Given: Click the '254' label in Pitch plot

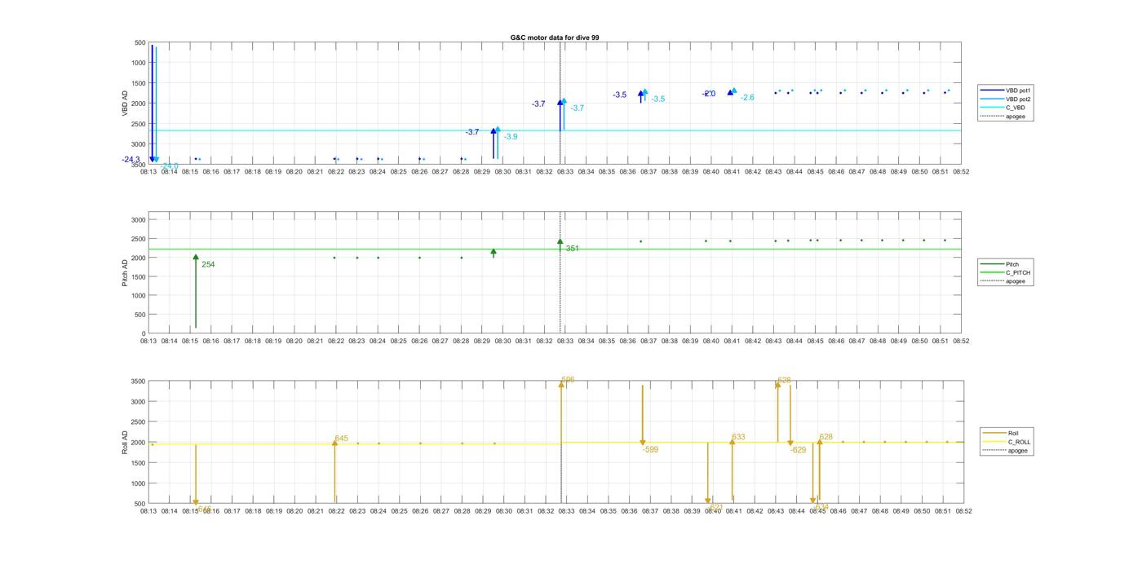Looking at the screenshot, I should (x=208, y=265).
